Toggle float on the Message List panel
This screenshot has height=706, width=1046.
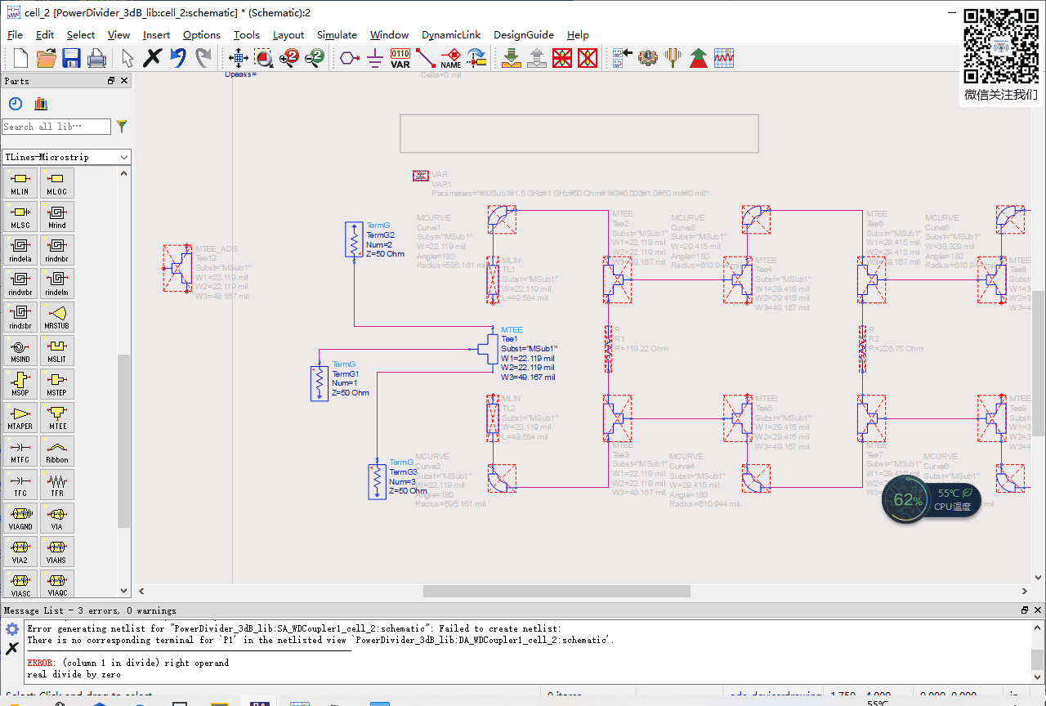coord(1025,610)
